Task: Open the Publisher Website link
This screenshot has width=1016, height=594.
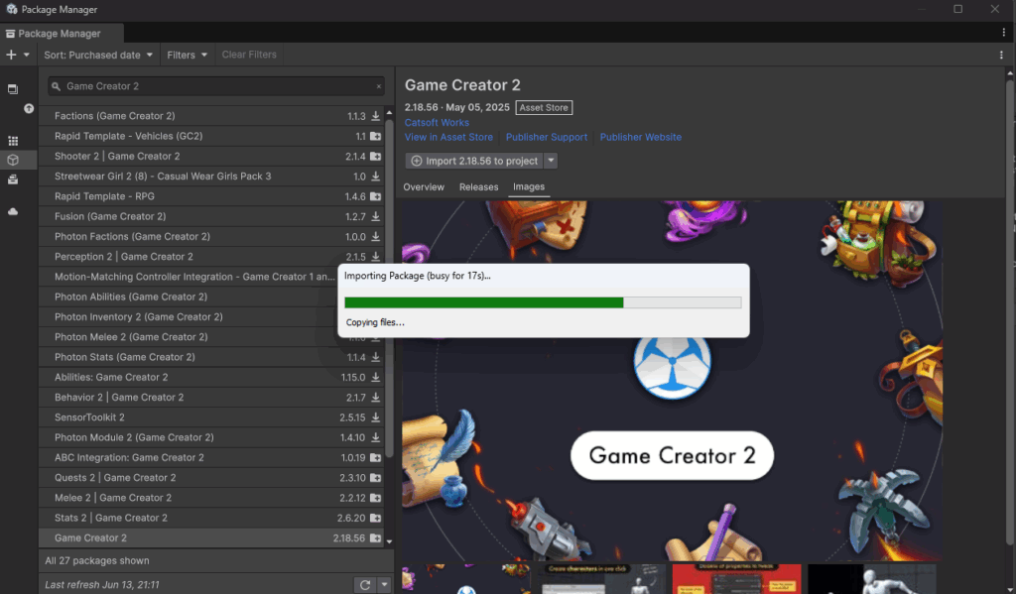Action: tap(641, 137)
